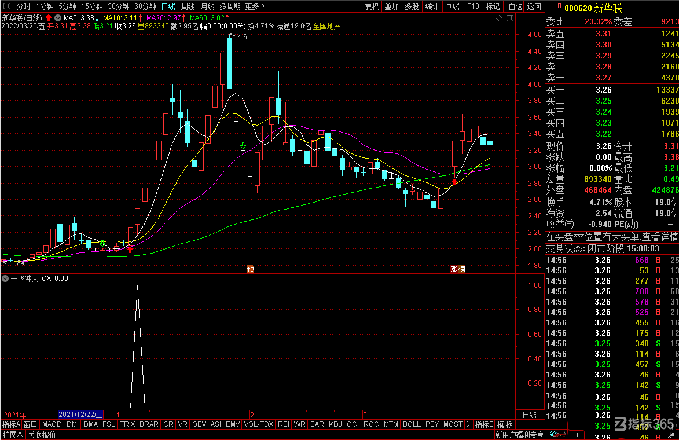Click the diamond icon above the price axis
Screen dimensions: 679x440
point(500,18)
